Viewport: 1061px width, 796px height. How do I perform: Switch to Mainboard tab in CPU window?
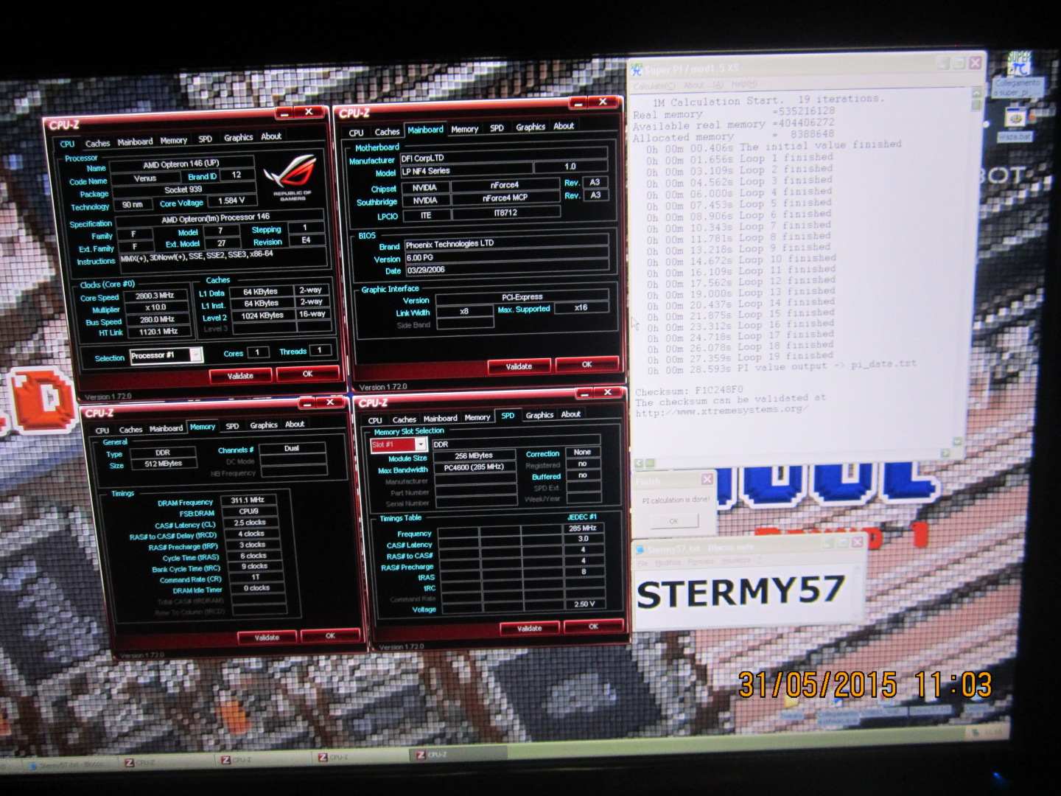[135, 142]
